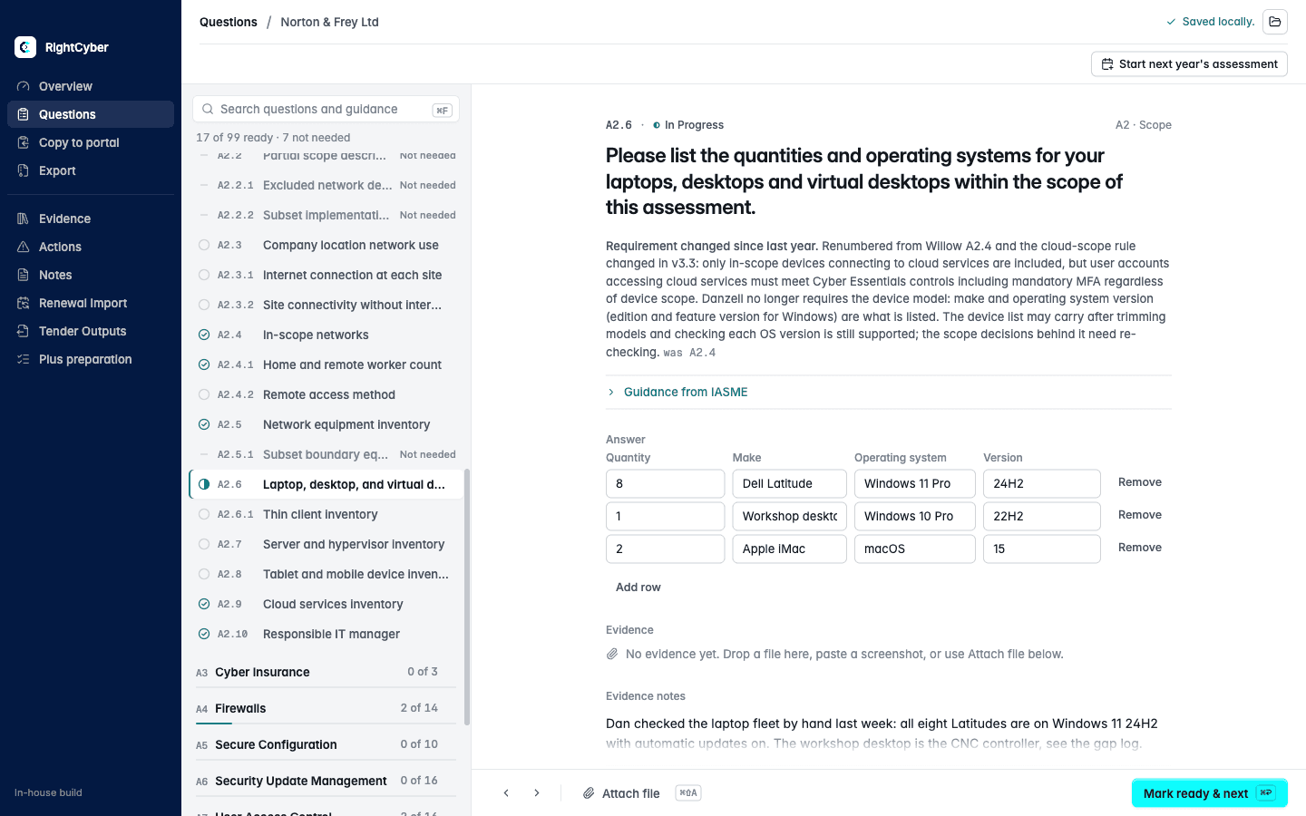Image resolution: width=1306 pixels, height=816 pixels.
Task: Remove the Dell Latitude row
Action: pyautogui.click(x=1140, y=482)
